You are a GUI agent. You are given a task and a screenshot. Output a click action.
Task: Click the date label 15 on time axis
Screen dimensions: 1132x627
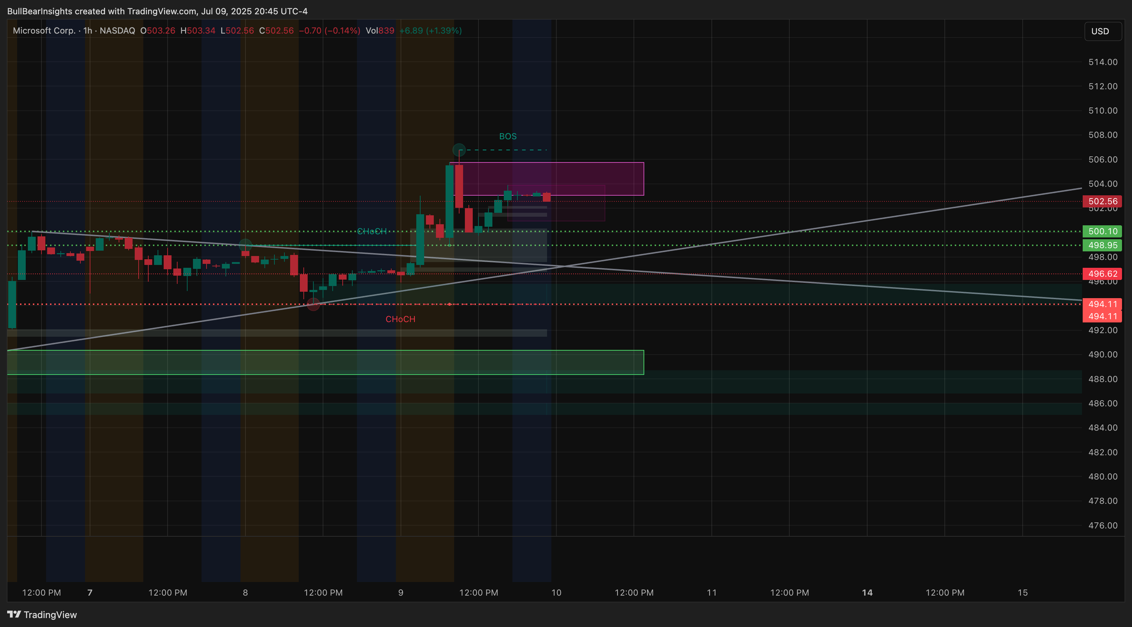1023,593
